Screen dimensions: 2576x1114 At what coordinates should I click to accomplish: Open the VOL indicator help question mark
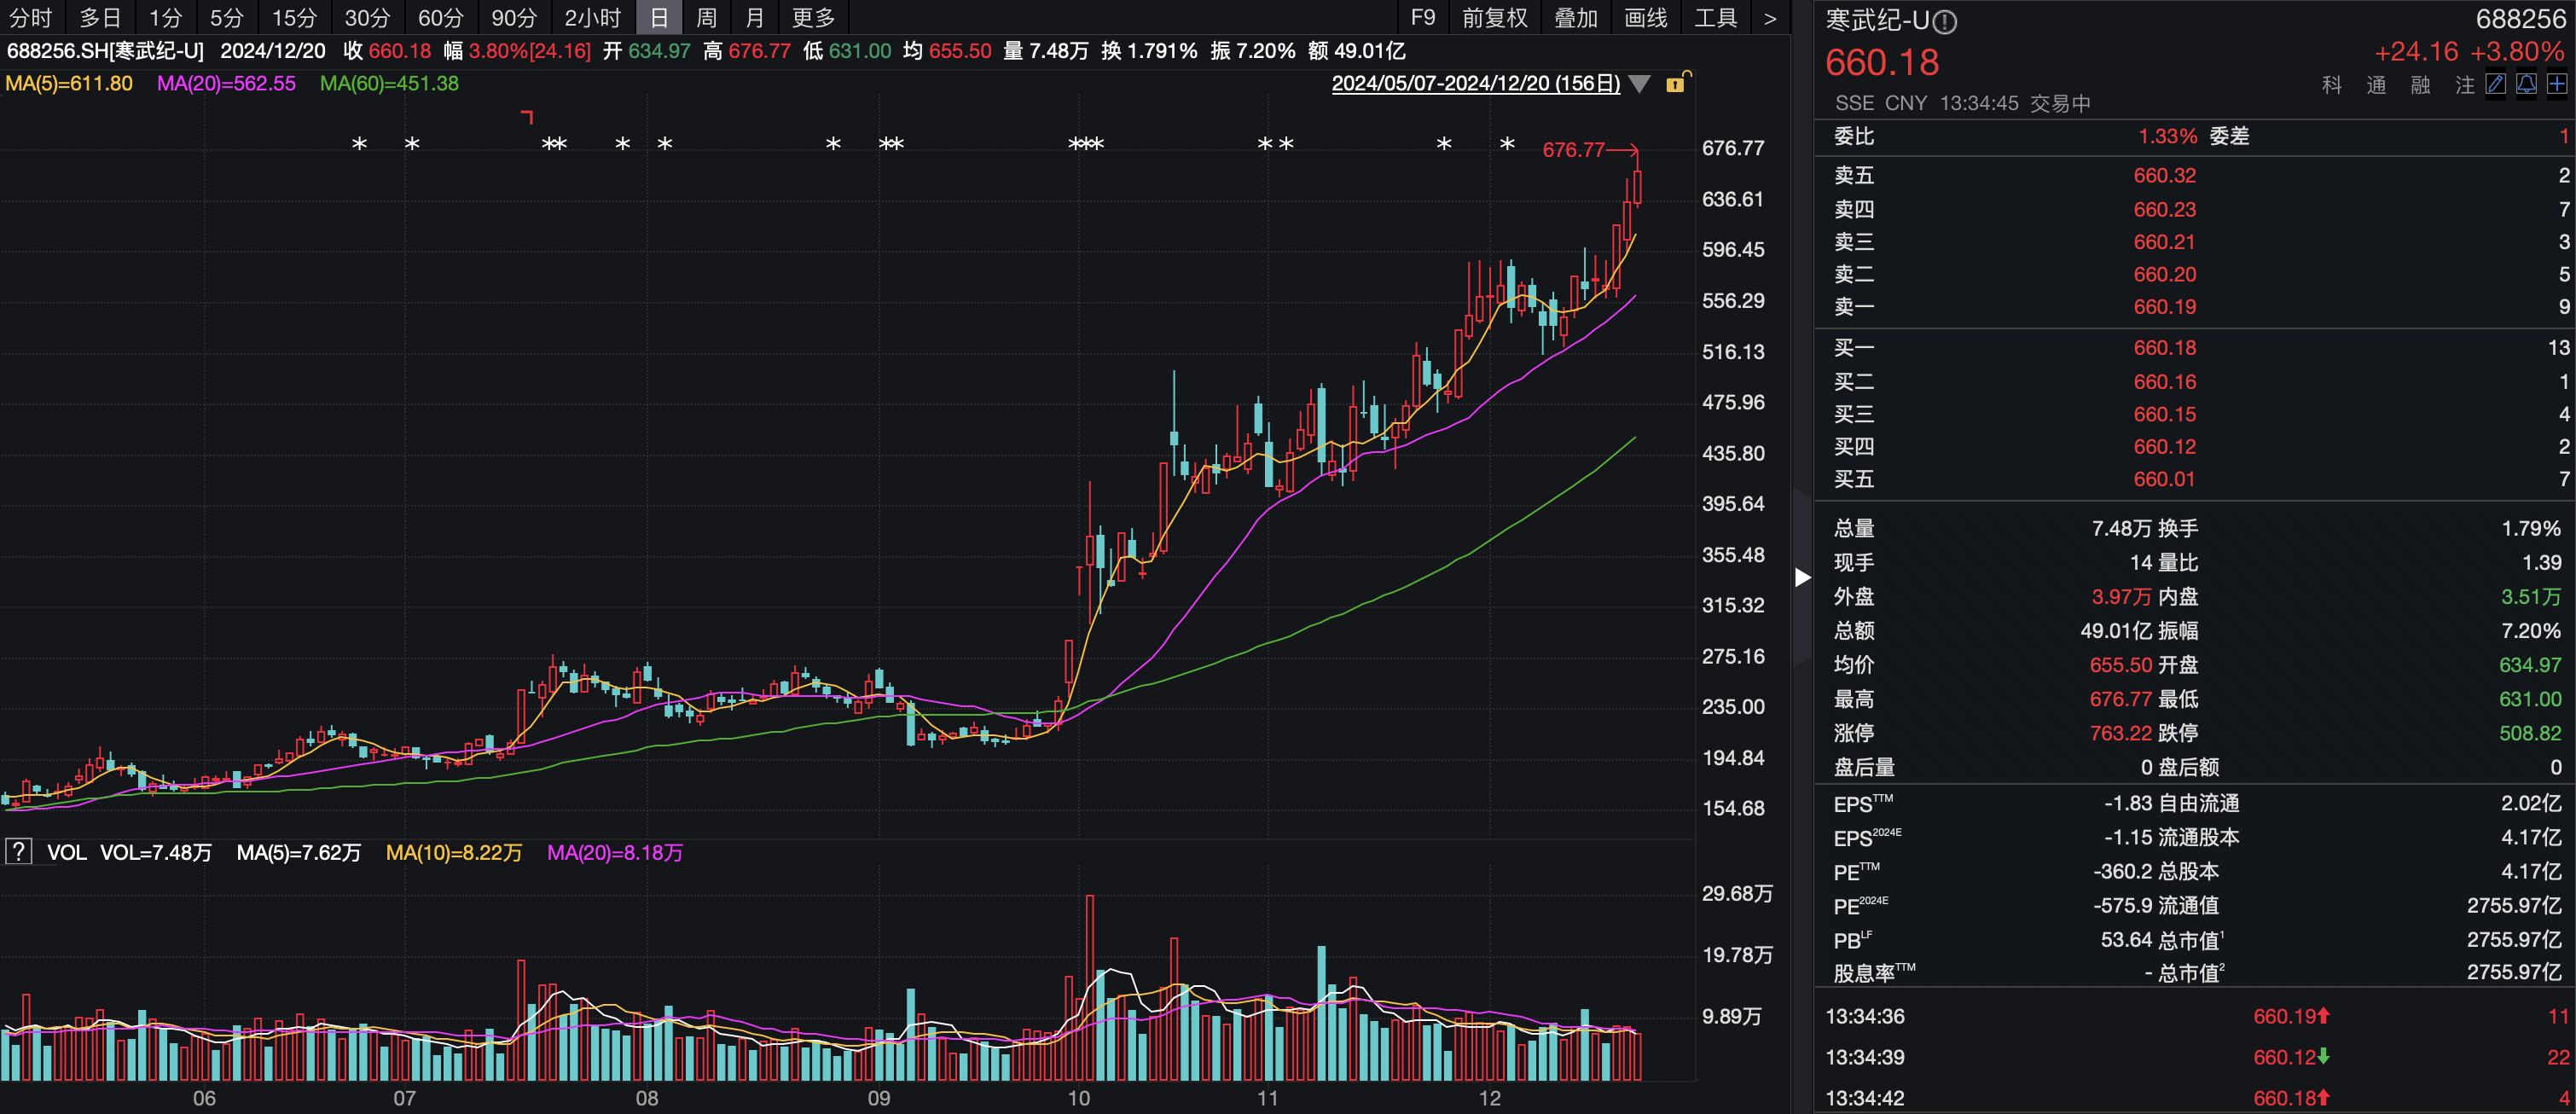point(18,852)
